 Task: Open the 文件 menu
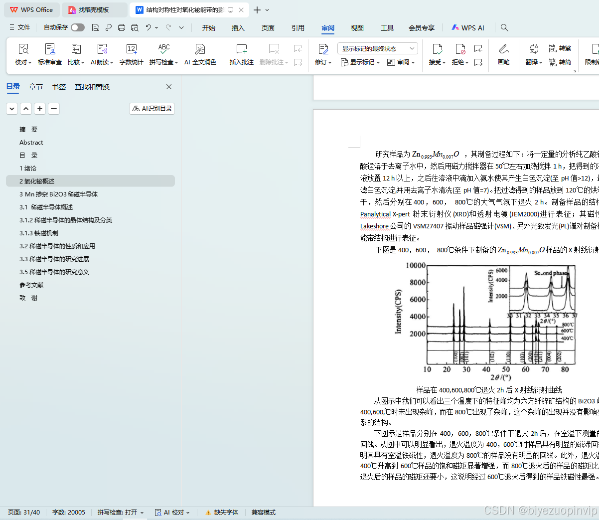click(x=20, y=27)
